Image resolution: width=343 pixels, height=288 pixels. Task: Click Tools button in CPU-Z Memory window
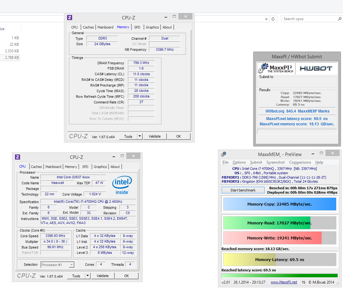coord(128,136)
